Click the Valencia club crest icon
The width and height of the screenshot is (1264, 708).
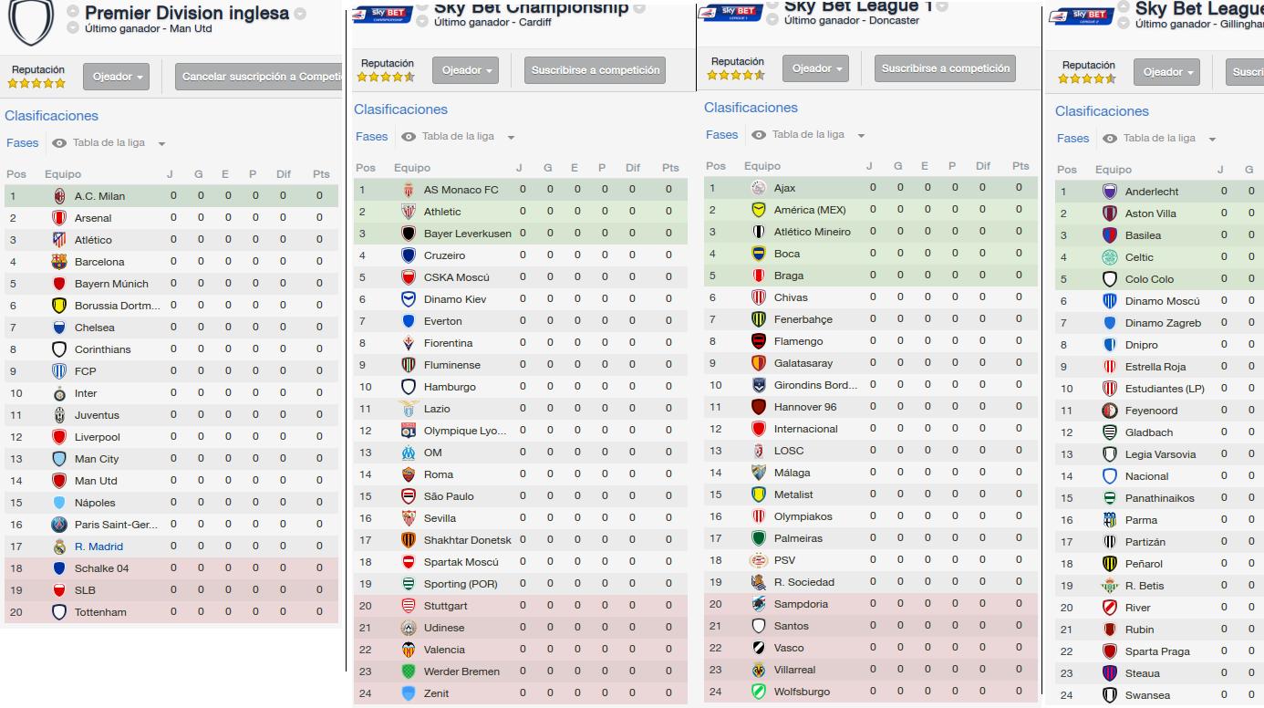[409, 650]
